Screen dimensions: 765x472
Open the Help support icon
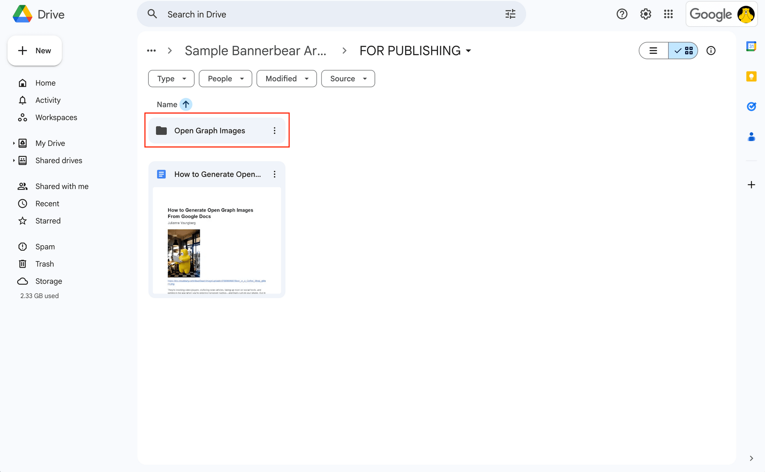(622, 14)
